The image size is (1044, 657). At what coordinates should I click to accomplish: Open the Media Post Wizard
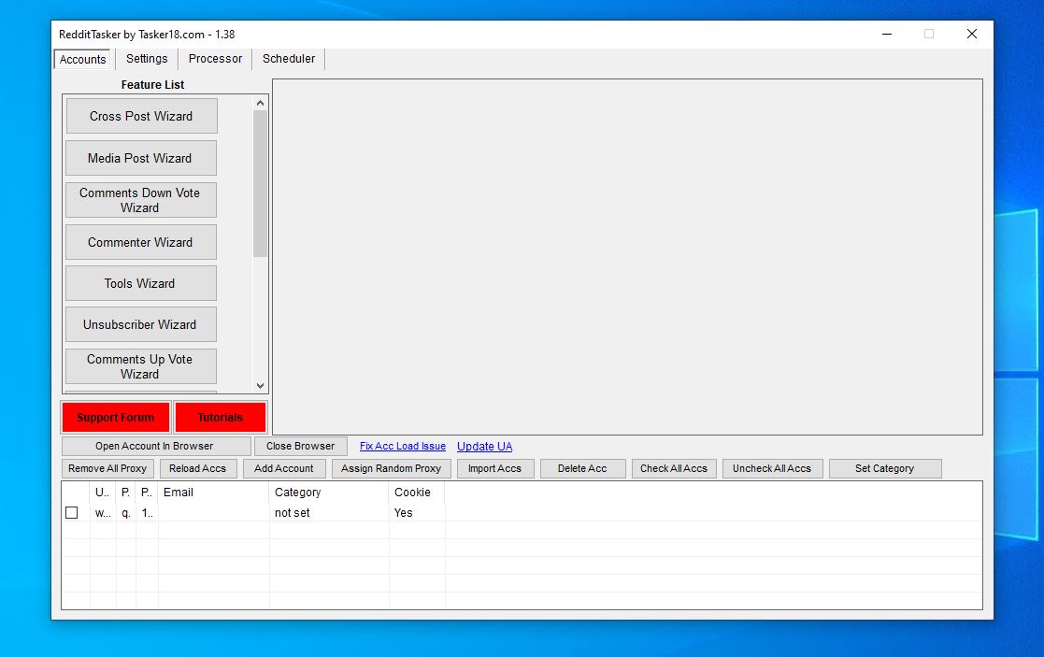pyautogui.click(x=141, y=158)
